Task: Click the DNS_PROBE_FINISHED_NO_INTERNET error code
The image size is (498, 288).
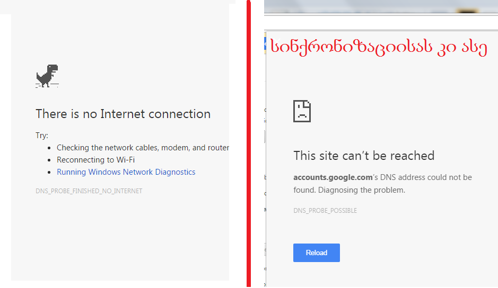Action: (x=89, y=191)
